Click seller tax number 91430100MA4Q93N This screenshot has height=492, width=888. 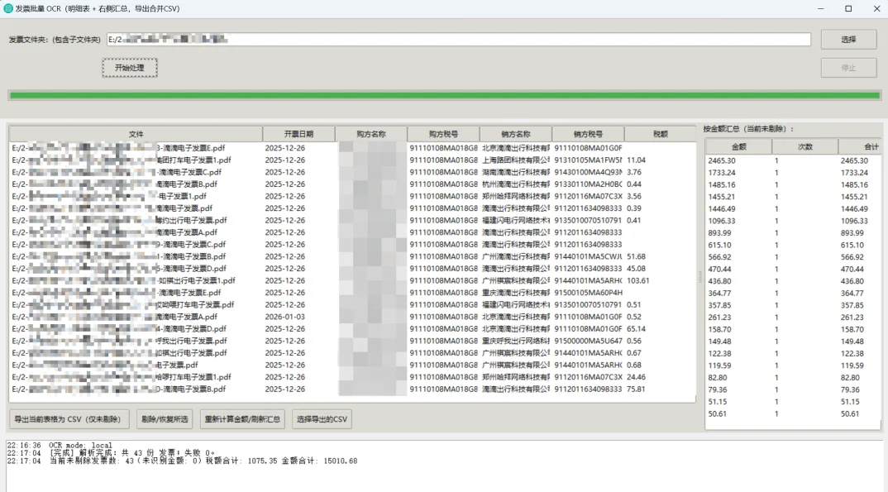point(588,172)
